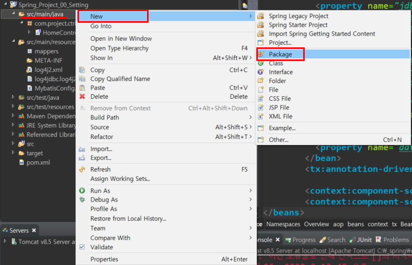Click the Folder icon in New submenu
Screen dimensions: 412x265
[x=260, y=81]
